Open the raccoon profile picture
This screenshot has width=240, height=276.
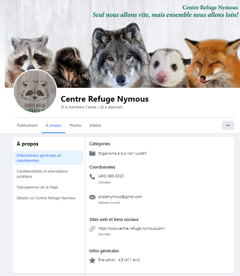35,92
